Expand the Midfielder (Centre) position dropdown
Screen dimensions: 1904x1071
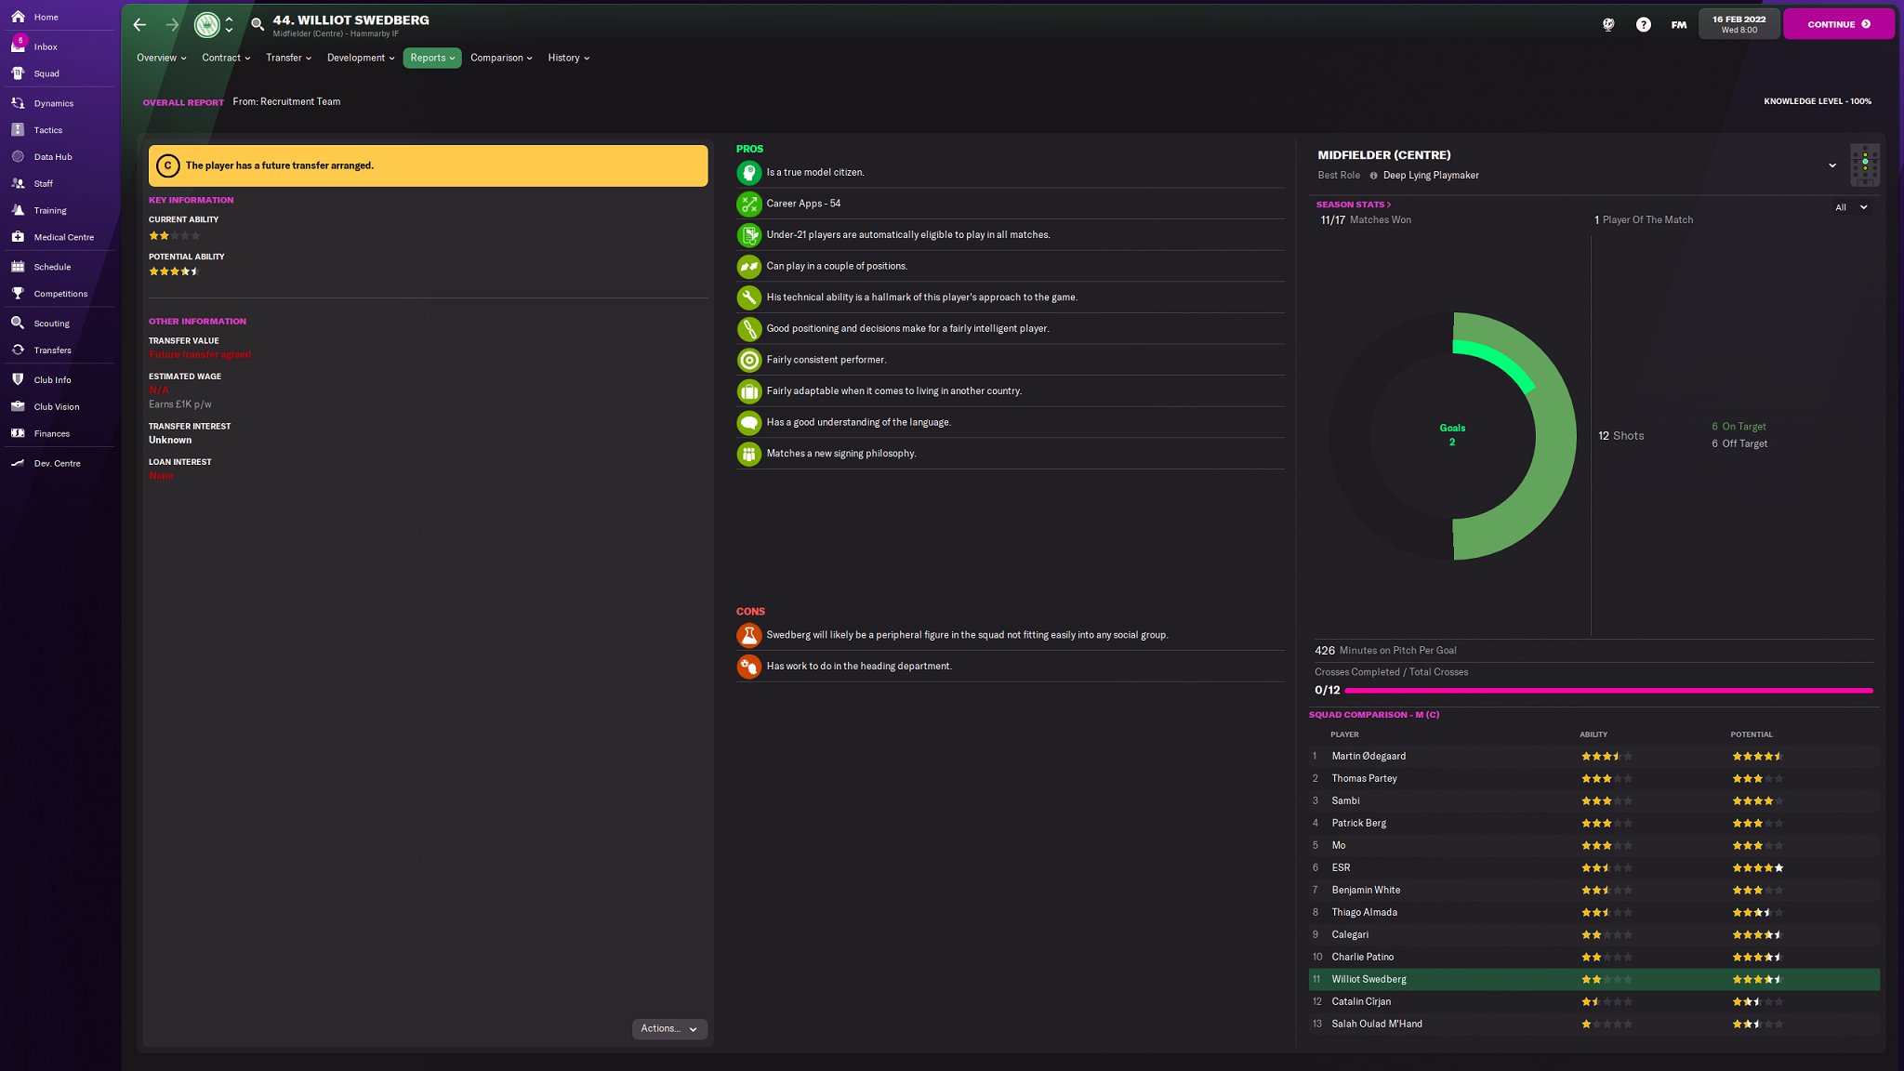tap(1831, 165)
